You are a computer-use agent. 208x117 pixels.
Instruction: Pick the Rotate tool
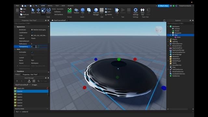(48, 11)
